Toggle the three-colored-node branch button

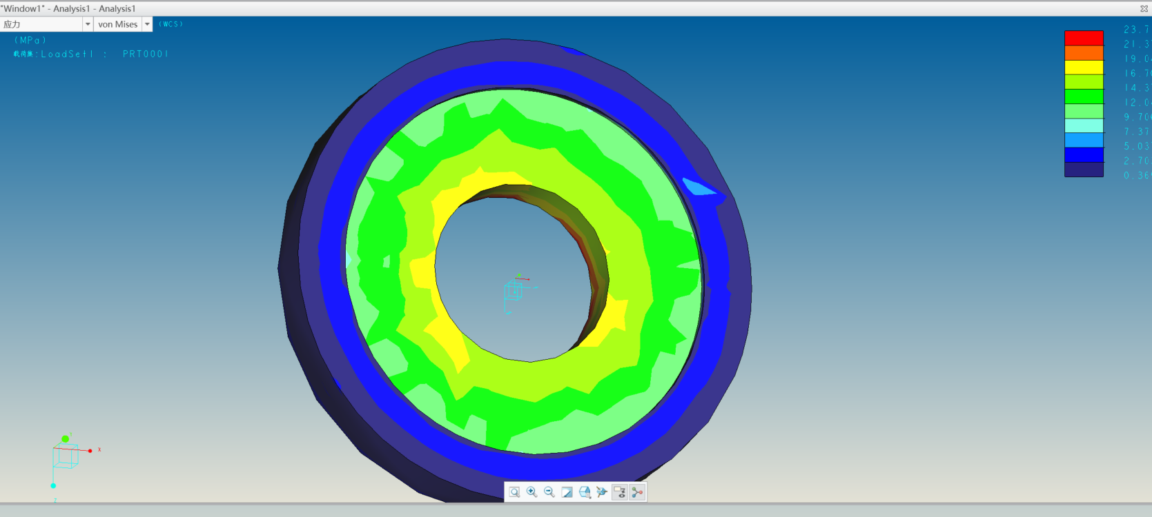[x=637, y=492]
